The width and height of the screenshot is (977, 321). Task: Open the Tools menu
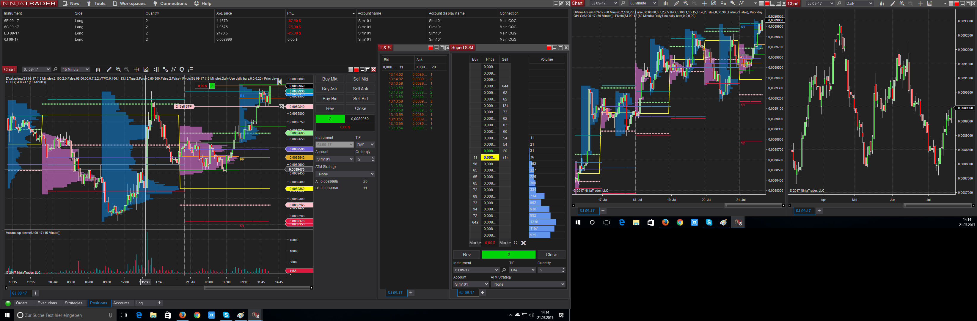point(96,3)
